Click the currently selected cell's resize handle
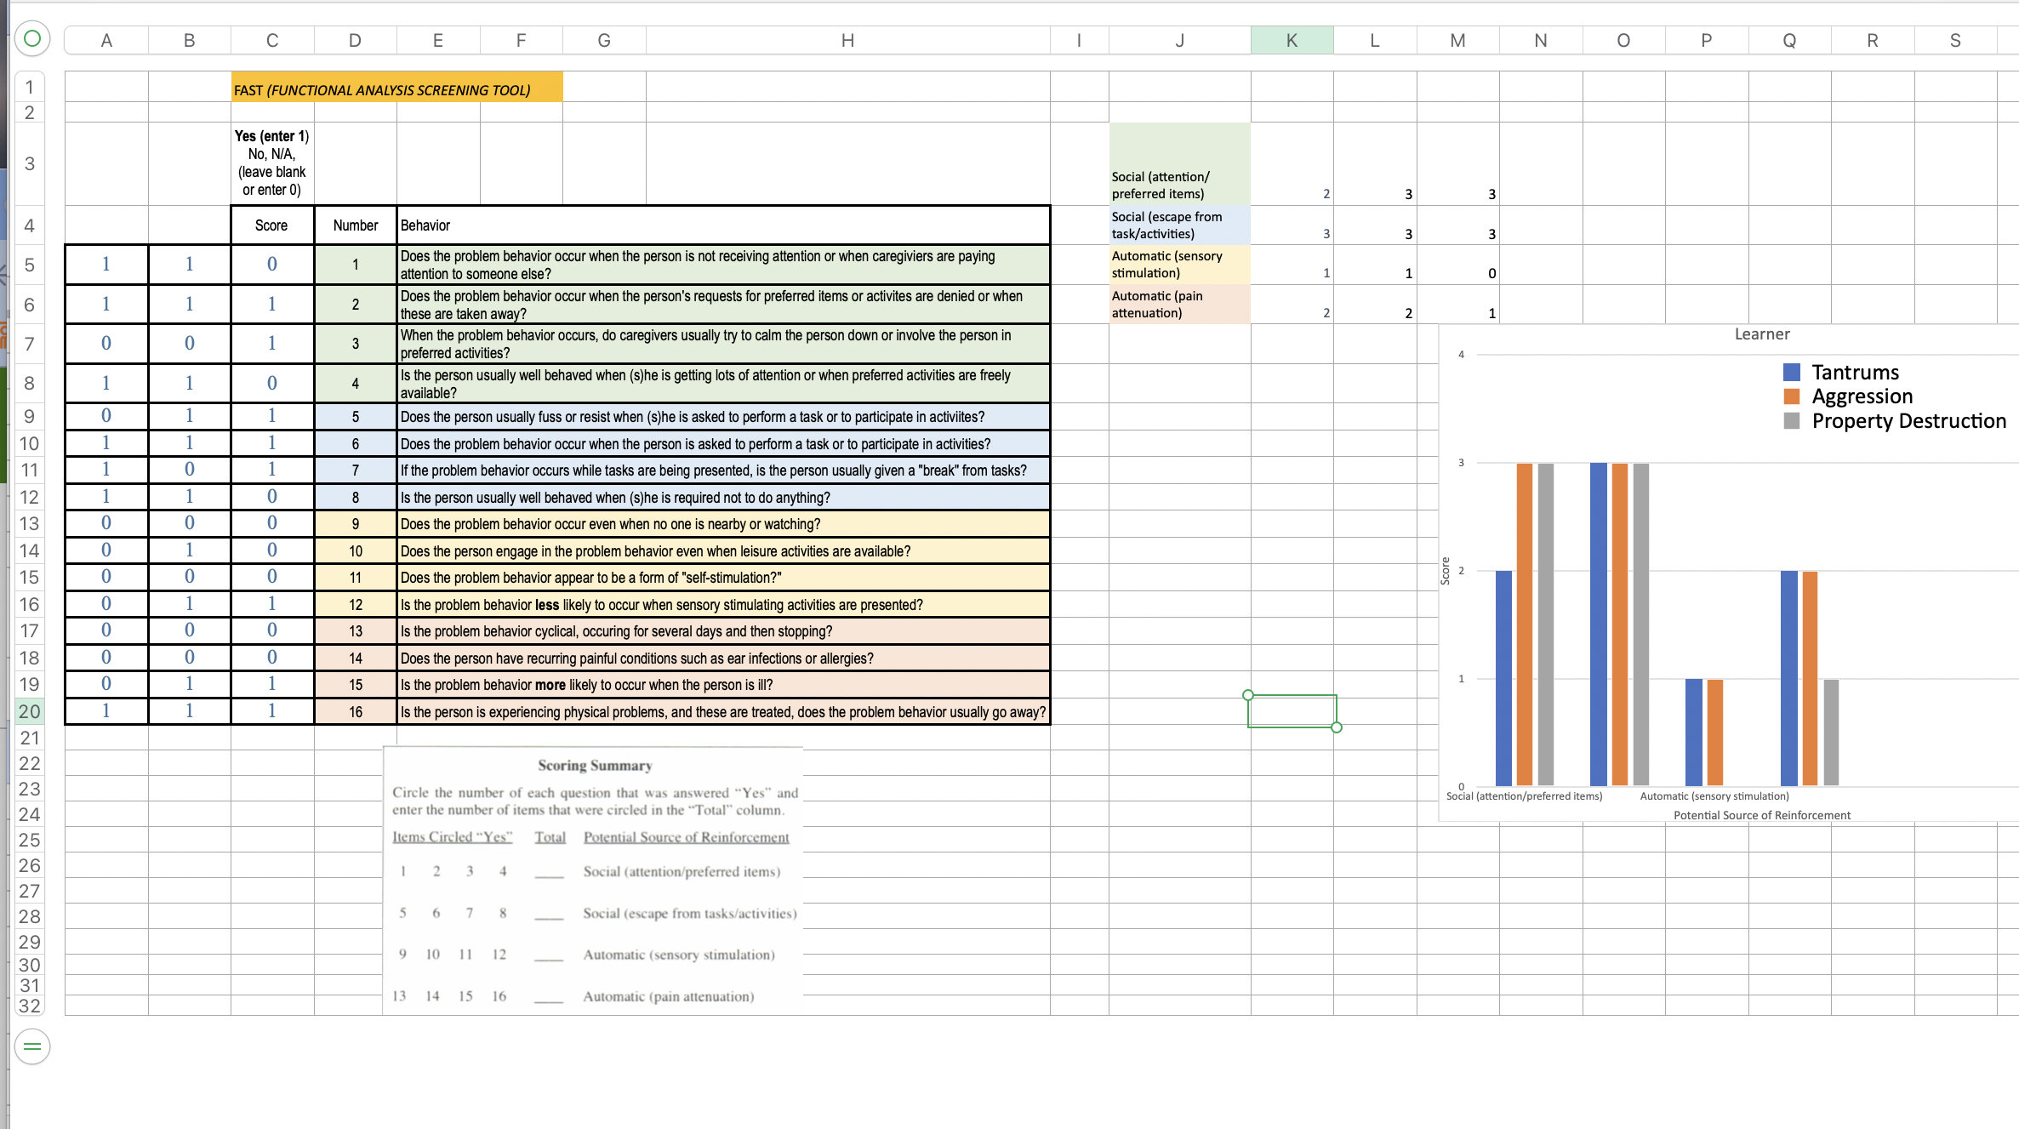Screen dimensions: 2019x1129 tap(1337, 728)
